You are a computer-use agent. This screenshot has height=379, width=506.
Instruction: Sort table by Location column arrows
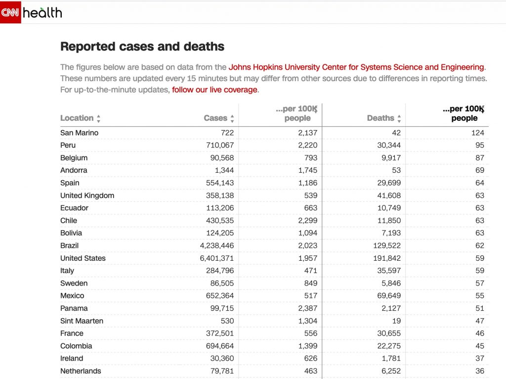[98, 118]
